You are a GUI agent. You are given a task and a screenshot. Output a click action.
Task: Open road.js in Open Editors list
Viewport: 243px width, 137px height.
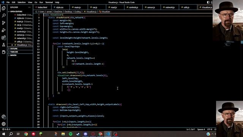[x=20, y=28]
